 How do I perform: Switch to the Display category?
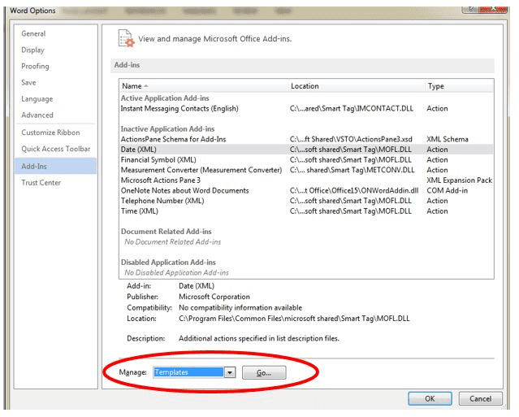click(33, 50)
